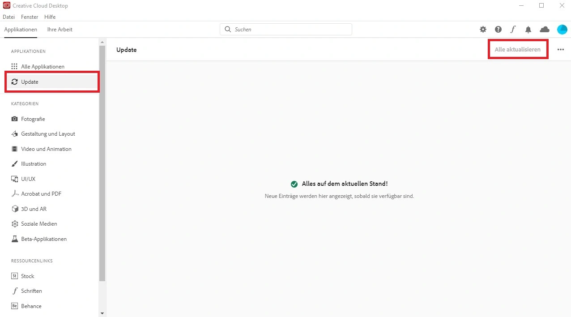Click the cube icon for 3D und AR
The image size is (571, 317).
click(14, 209)
